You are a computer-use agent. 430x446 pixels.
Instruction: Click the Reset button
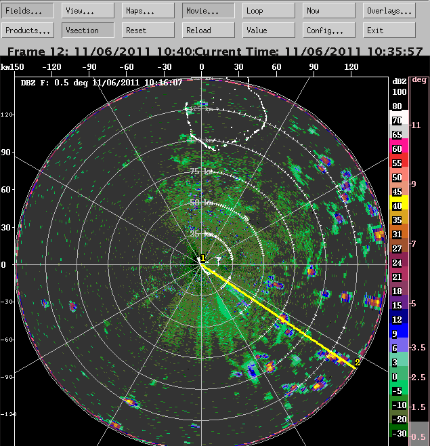pos(148,30)
